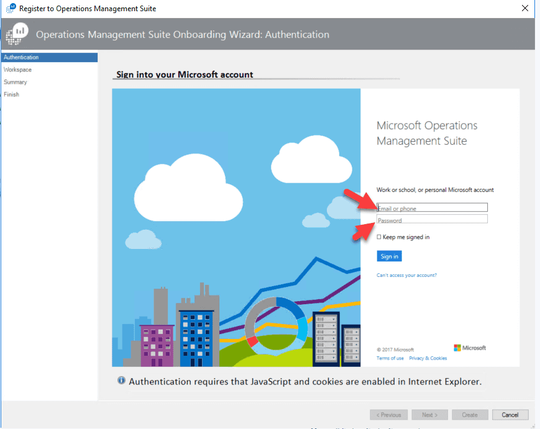The height and width of the screenshot is (429, 540).
Task: Click the OMS title bar icon
Action: click(11, 8)
